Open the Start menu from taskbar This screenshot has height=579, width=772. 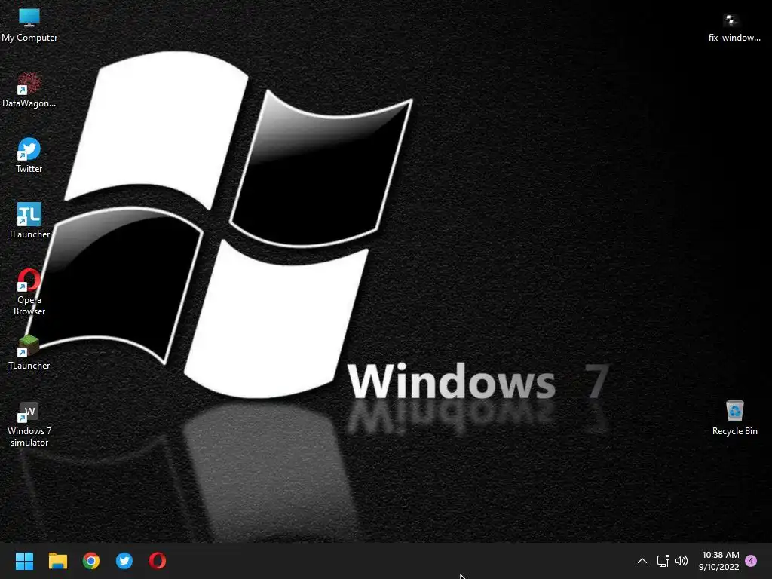24,561
